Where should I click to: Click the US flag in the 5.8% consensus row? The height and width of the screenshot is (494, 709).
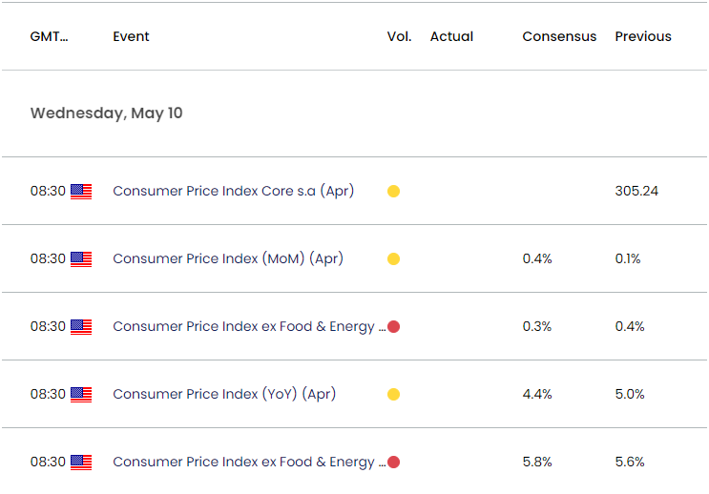81,463
